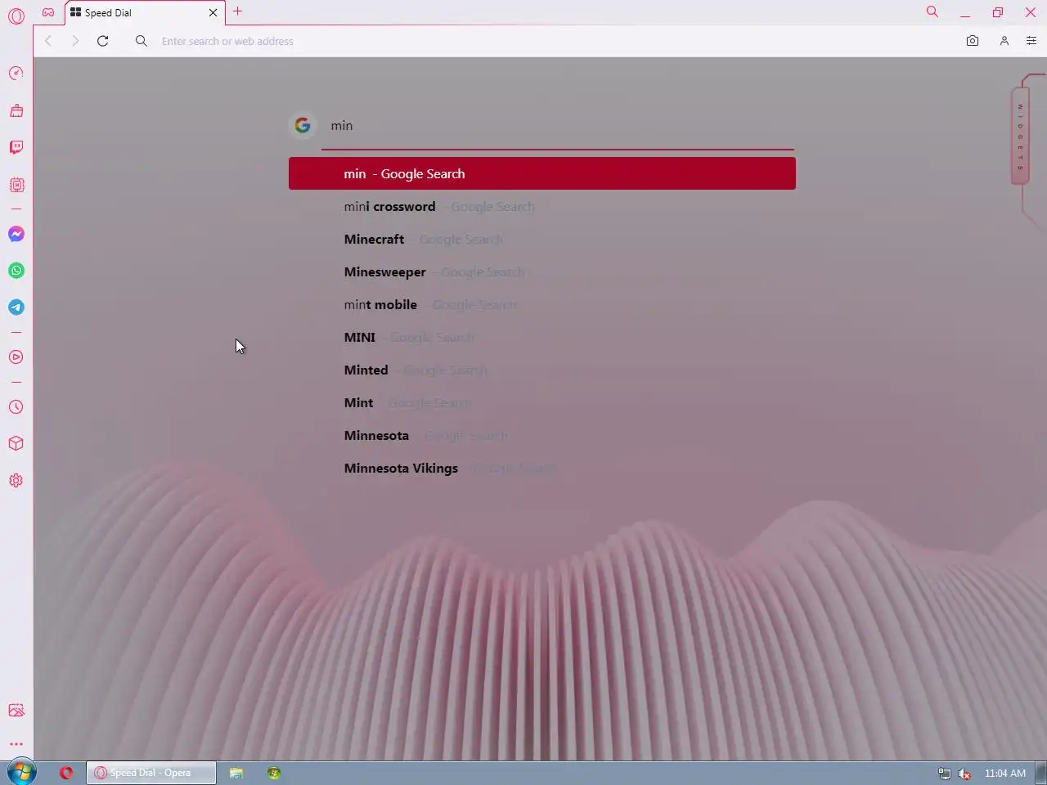Go back to the previous page

(x=48, y=41)
